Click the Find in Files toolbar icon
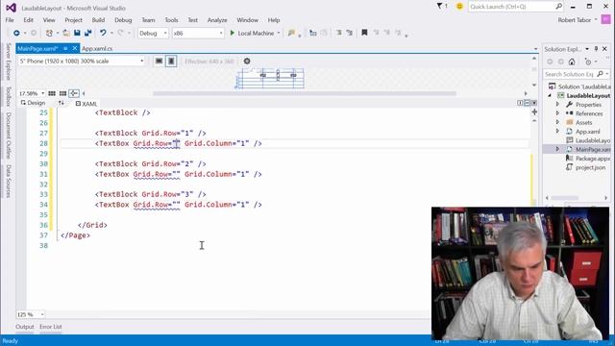Screen dimensions: 615x346 (291, 34)
